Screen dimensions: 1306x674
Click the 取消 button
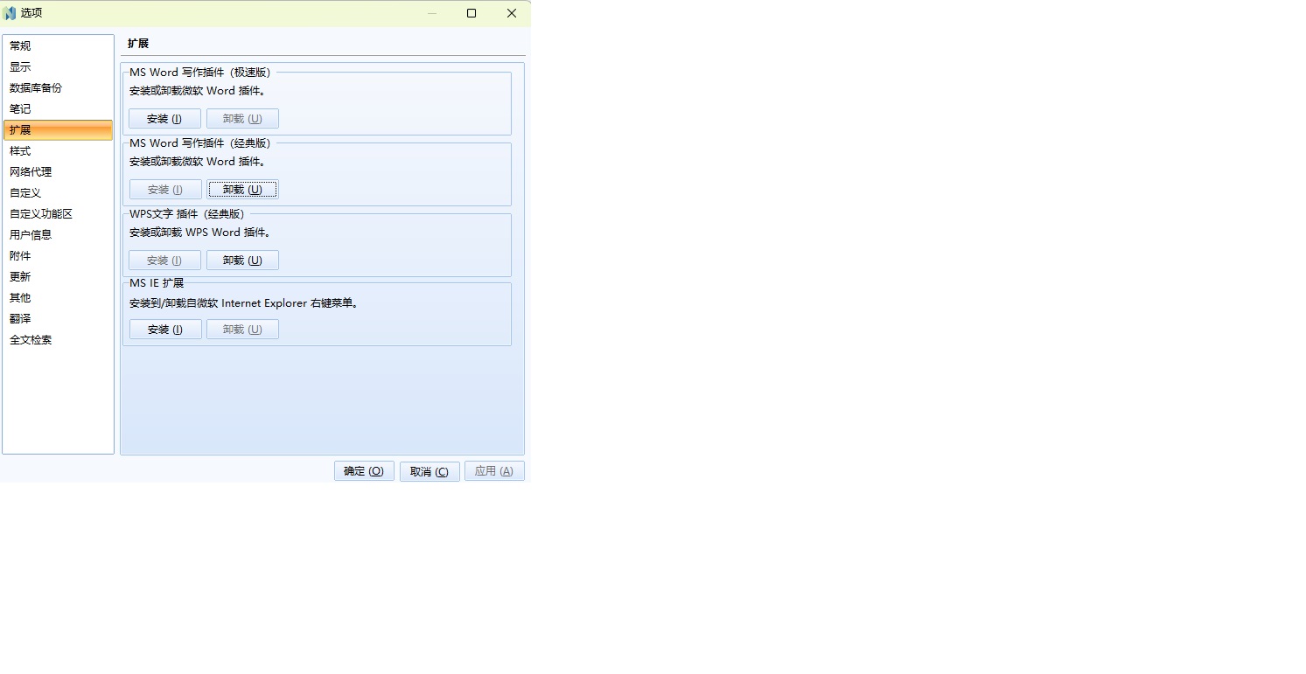(x=430, y=471)
